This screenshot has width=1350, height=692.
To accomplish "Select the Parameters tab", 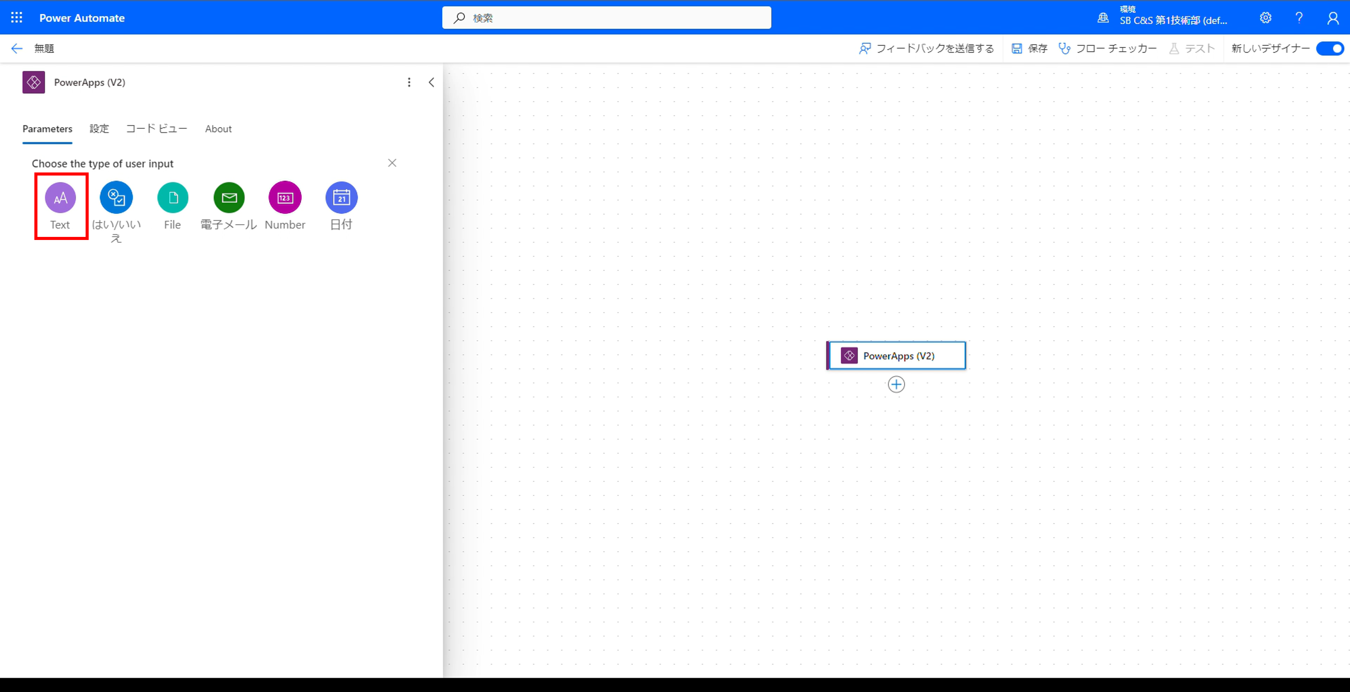I will [x=47, y=129].
